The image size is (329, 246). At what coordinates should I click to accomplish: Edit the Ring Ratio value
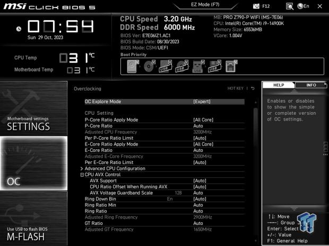pyautogui.click(x=164, y=211)
